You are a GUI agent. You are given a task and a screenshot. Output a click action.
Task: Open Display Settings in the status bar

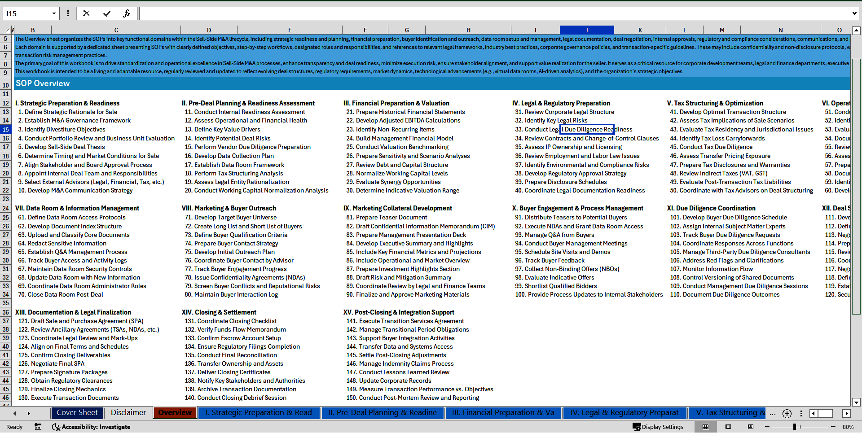(x=658, y=427)
